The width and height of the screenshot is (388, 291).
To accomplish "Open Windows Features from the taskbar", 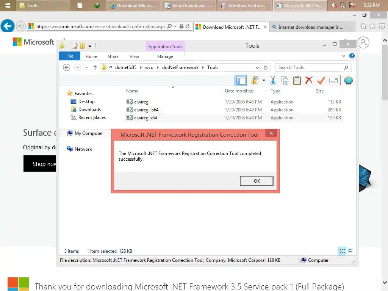I will coord(244,5).
